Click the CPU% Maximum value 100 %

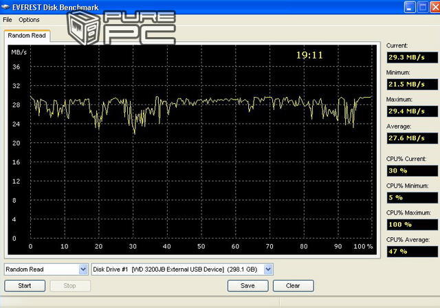(412, 224)
